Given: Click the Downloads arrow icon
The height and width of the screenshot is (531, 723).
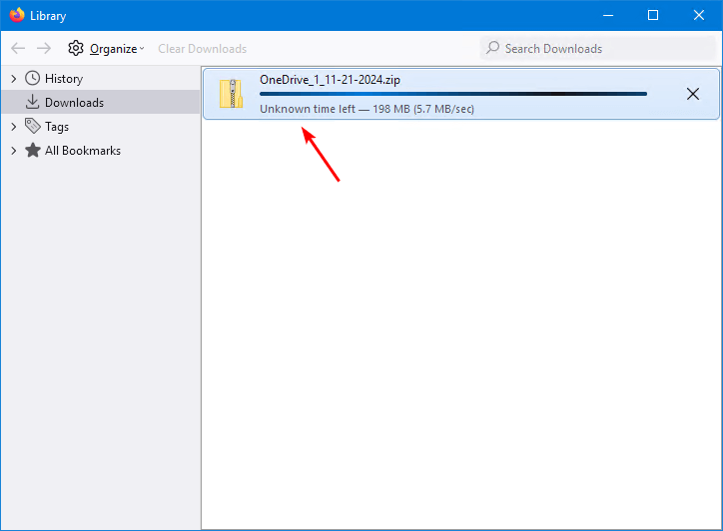Looking at the screenshot, I should [32, 102].
